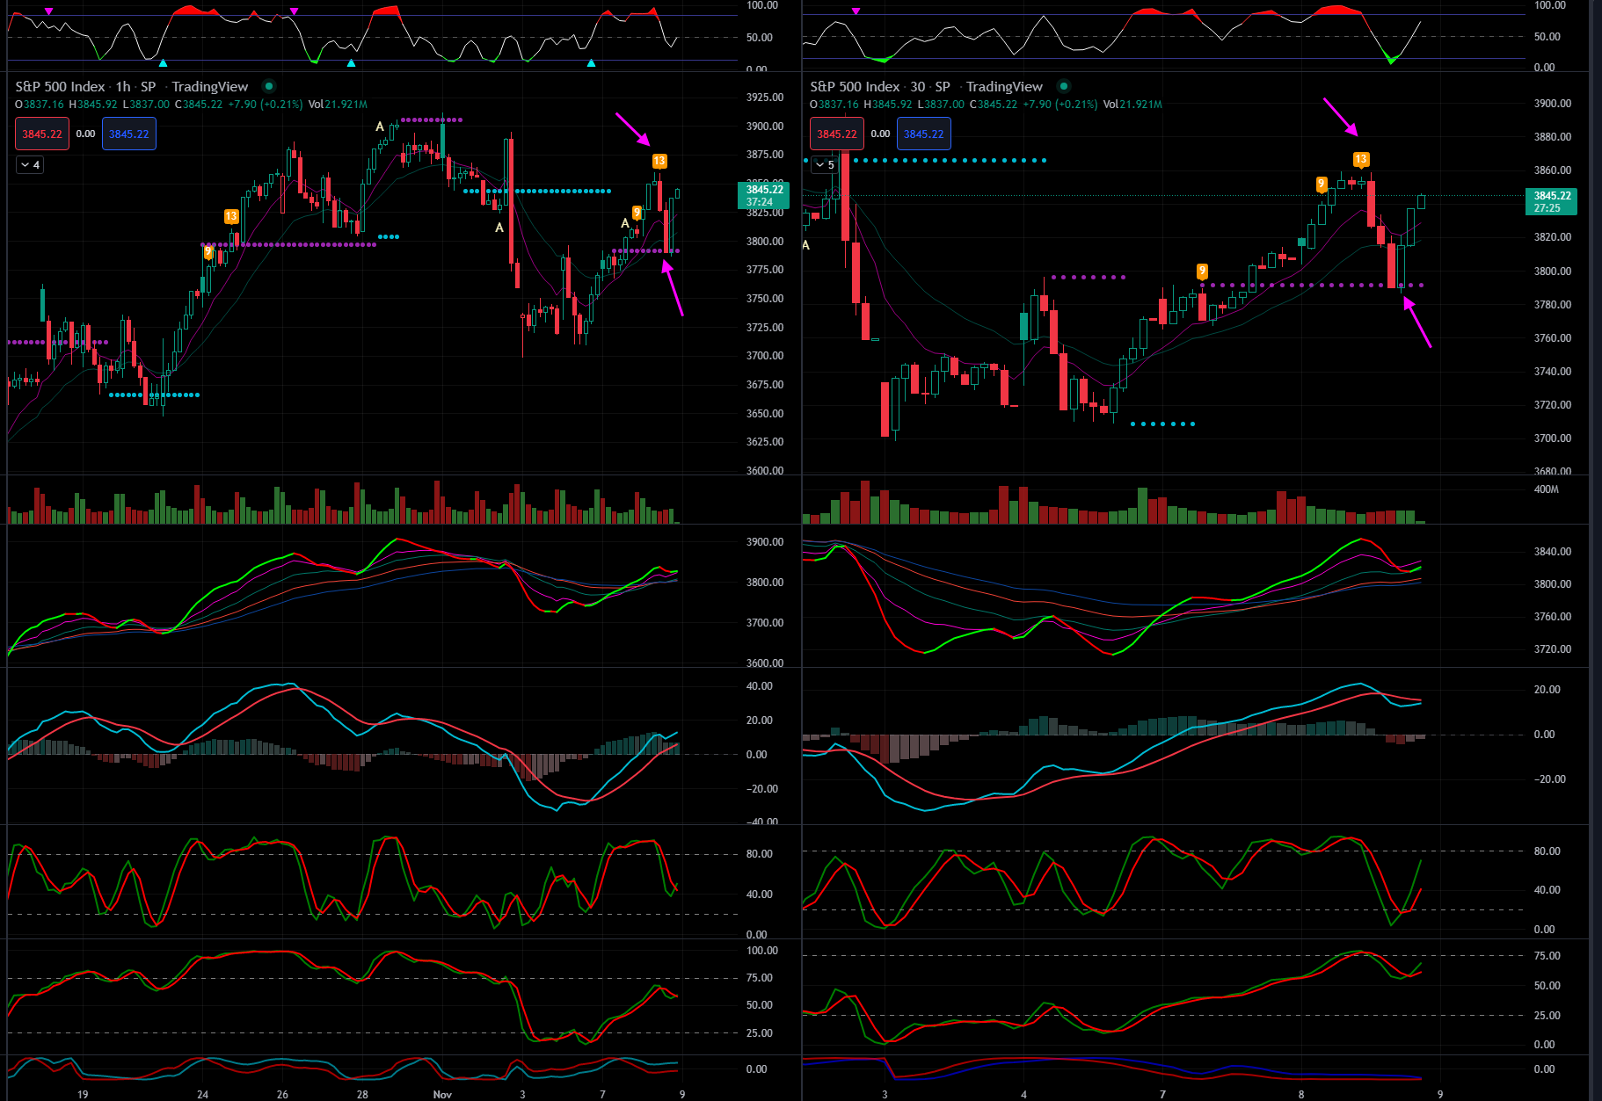Click the Nov date label on the left time axis
The width and height of the screenshot is (1602, 1101).
(x=442, y=1094)
